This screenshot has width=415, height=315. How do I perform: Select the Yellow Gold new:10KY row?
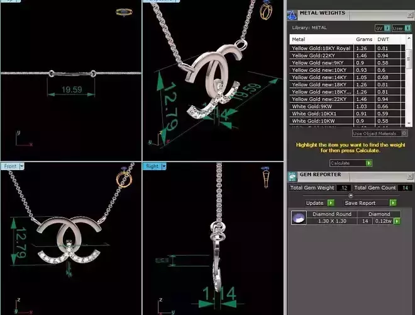click(x=347, y=70)
